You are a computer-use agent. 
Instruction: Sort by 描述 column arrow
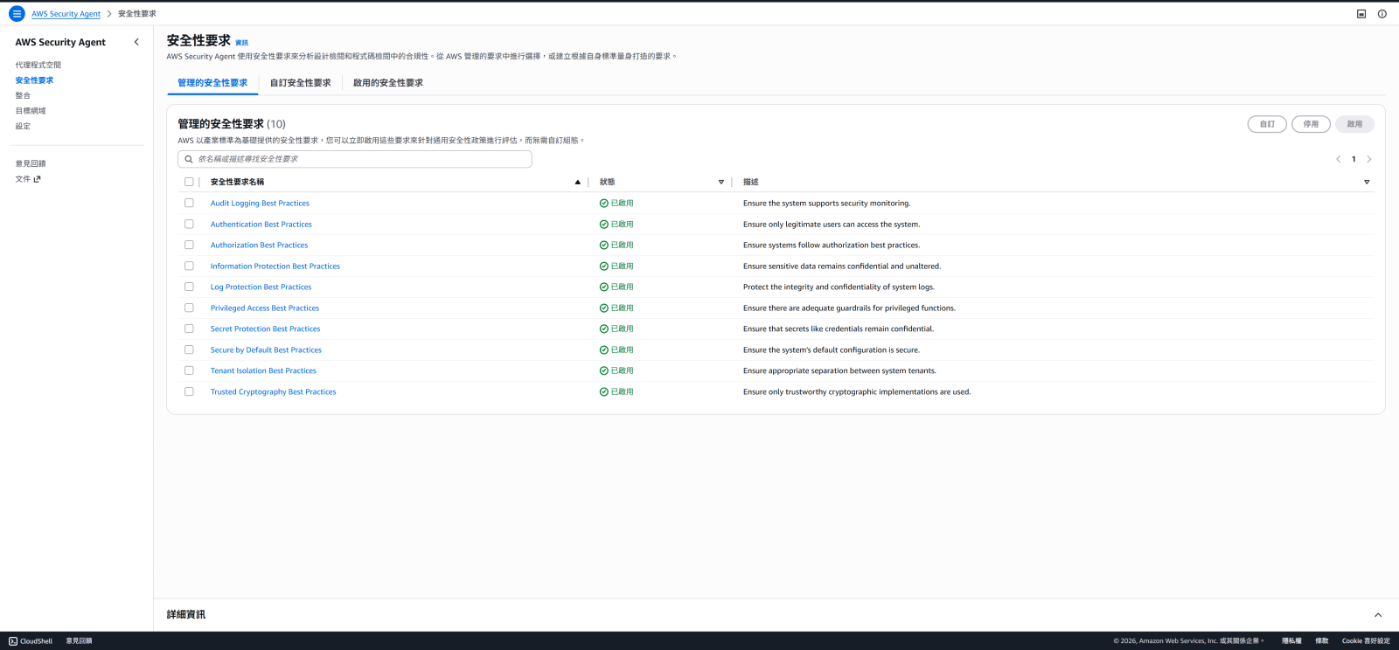1367,182
